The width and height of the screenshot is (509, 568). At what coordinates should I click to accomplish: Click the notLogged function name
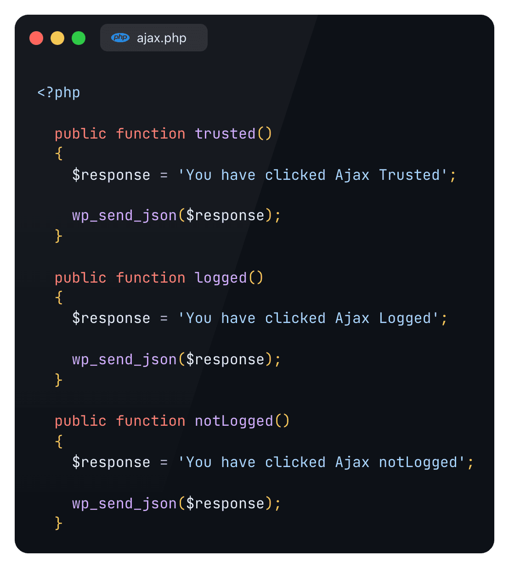tap(234, 421)
